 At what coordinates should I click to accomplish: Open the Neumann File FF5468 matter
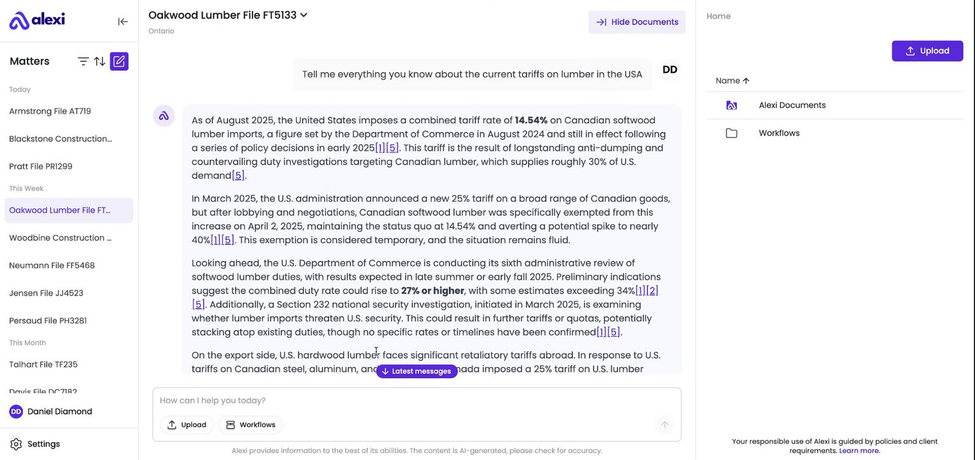click(52, 265)
